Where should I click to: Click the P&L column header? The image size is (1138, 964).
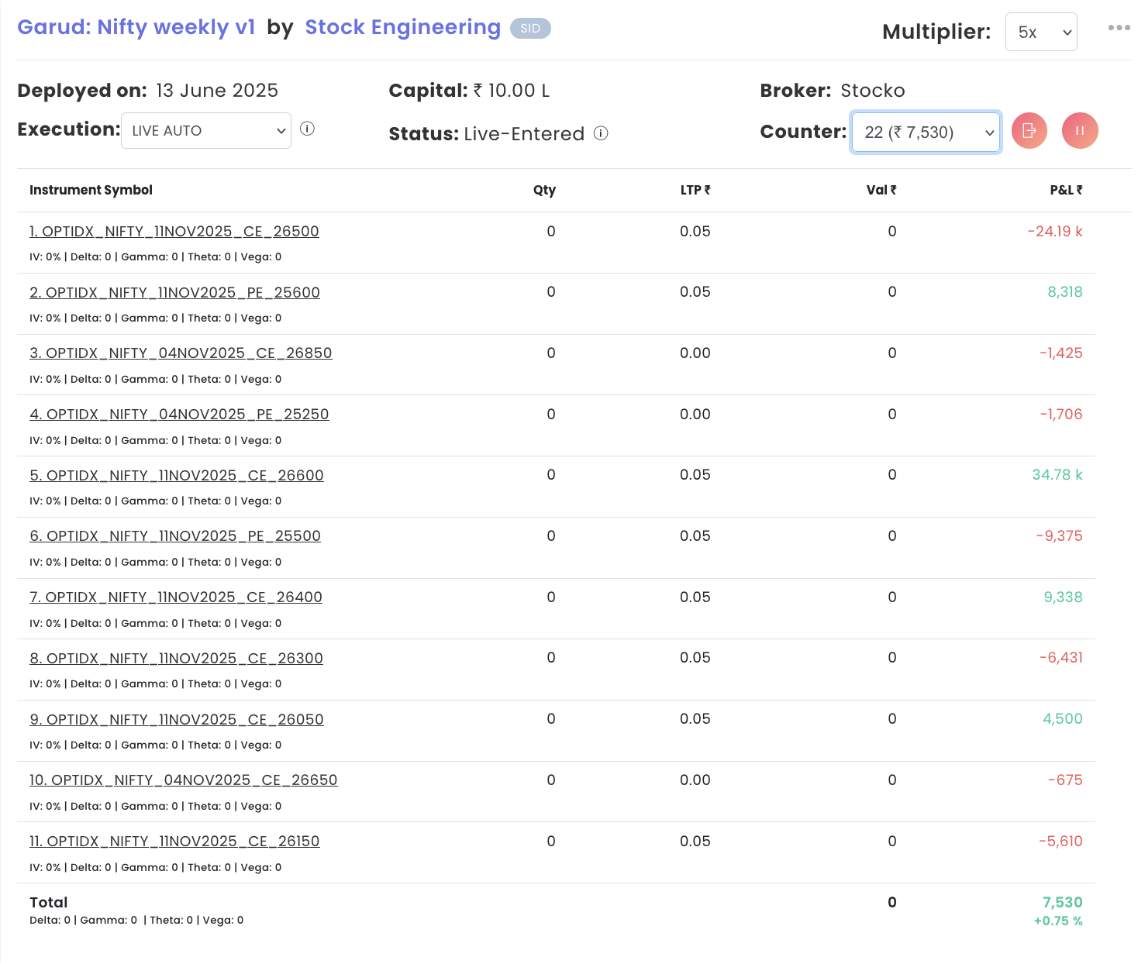1066,190
